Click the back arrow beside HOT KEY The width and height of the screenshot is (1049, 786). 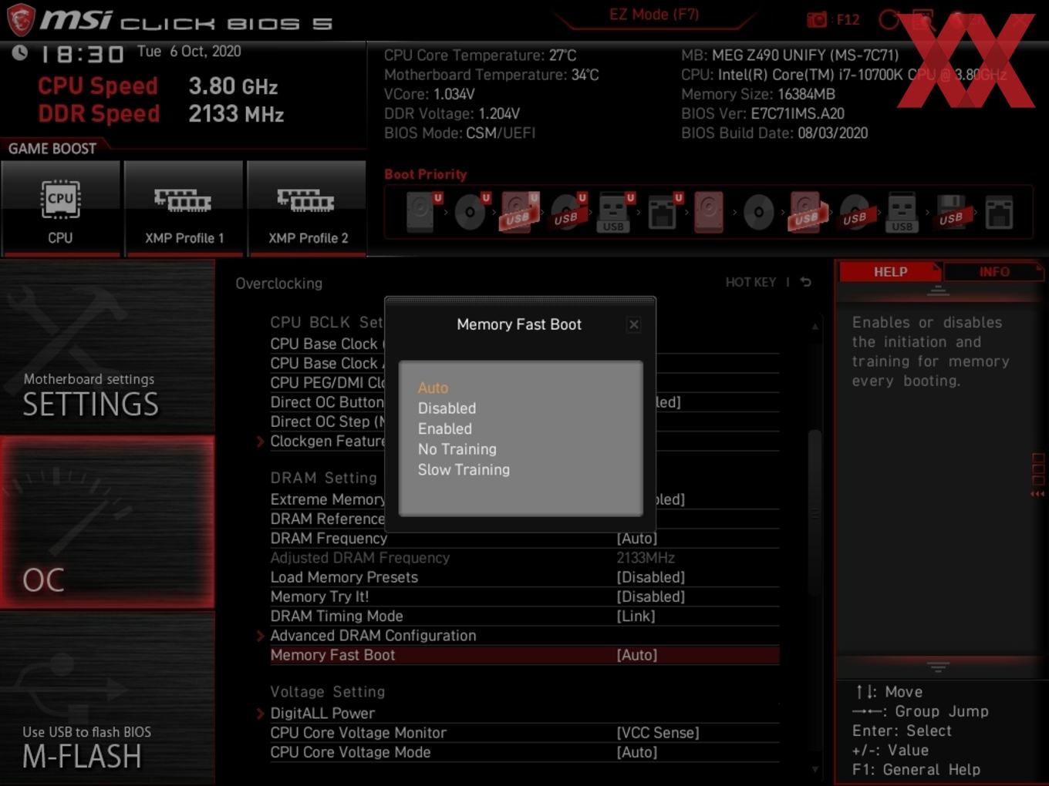[806, 282]
